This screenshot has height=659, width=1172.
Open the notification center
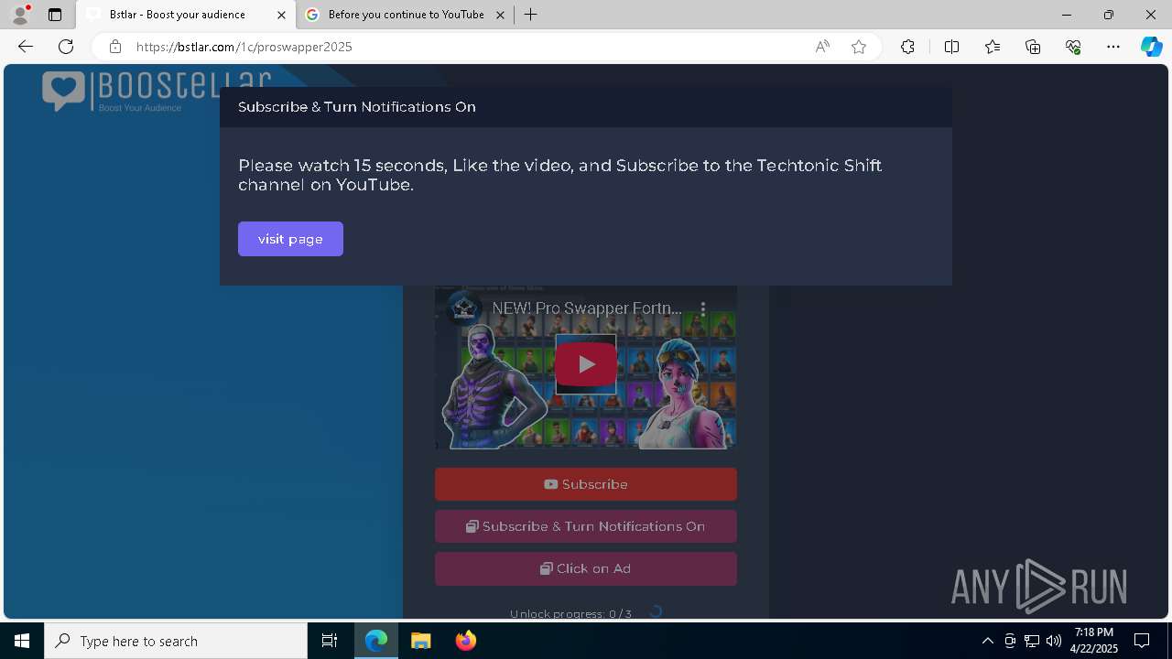tap(1142, 641)
